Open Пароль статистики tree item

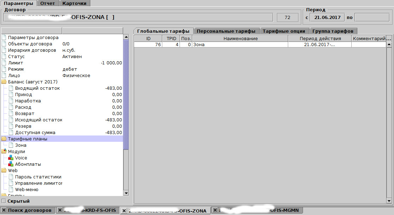click(x=38, y=177)
